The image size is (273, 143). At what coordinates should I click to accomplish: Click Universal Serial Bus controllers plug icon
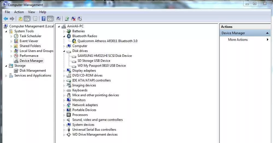69,130
